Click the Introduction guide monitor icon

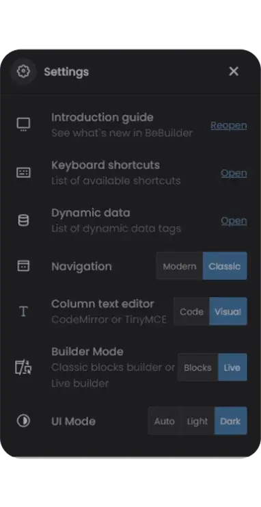tap(23, 125)
